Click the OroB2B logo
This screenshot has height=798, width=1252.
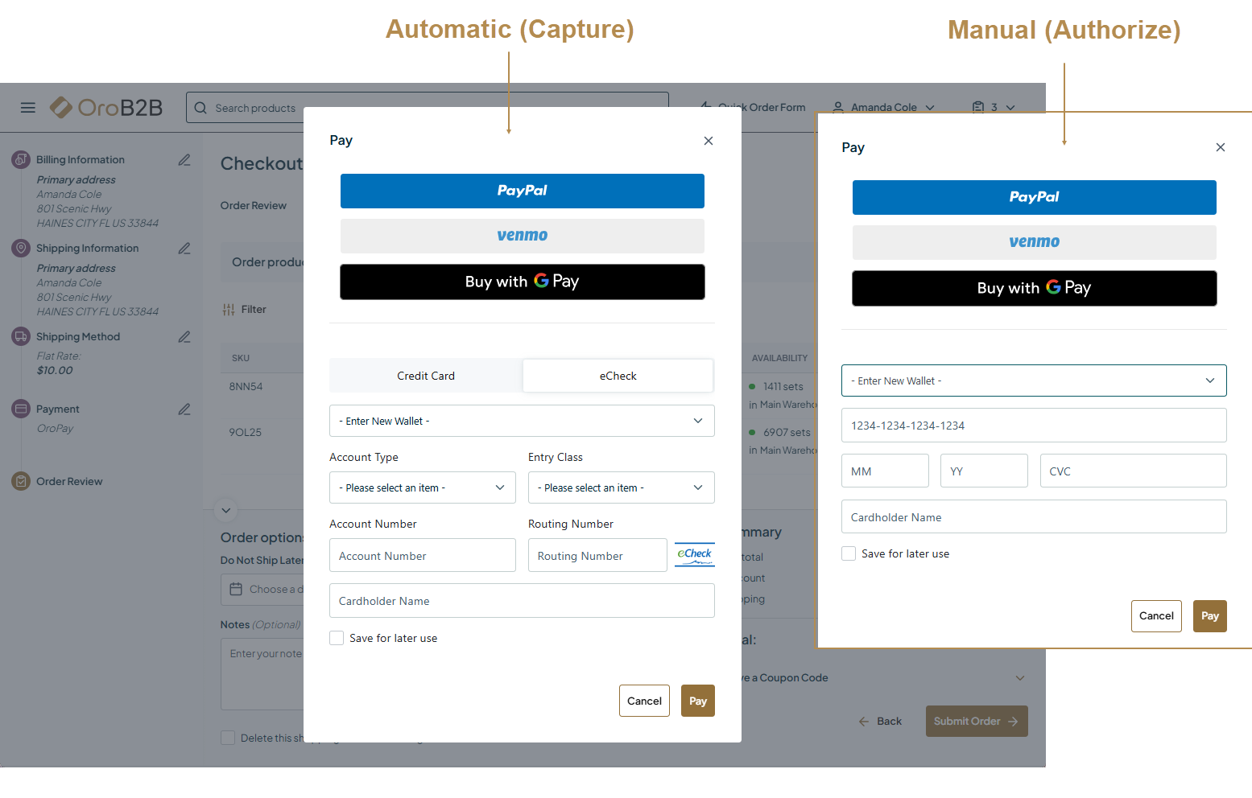click(106, 108)
